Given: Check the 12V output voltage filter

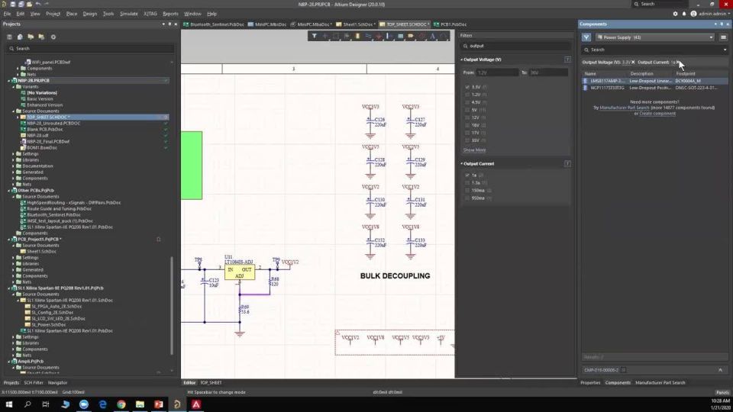Looking at the screenshot, I should (x=467, y=117).
